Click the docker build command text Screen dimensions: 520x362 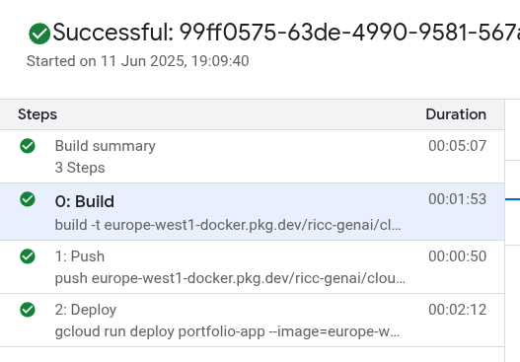click(228, 225)
